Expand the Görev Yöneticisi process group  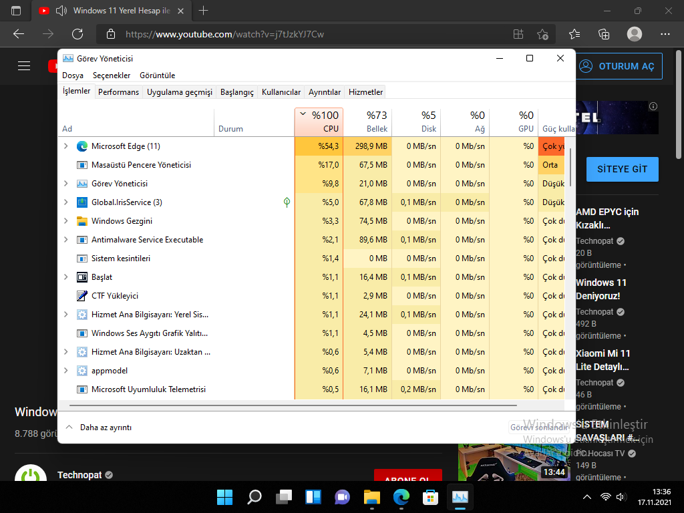(x=66, y=184)
